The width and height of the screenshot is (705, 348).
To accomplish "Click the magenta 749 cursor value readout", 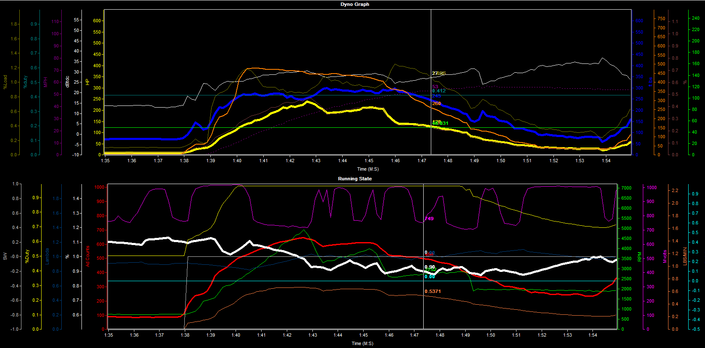I will coord(429,219).
